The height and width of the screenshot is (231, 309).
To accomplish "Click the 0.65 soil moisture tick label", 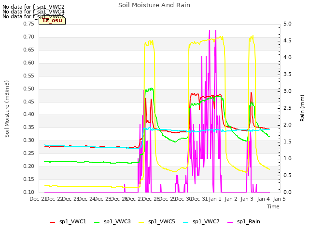I will 29,50.
